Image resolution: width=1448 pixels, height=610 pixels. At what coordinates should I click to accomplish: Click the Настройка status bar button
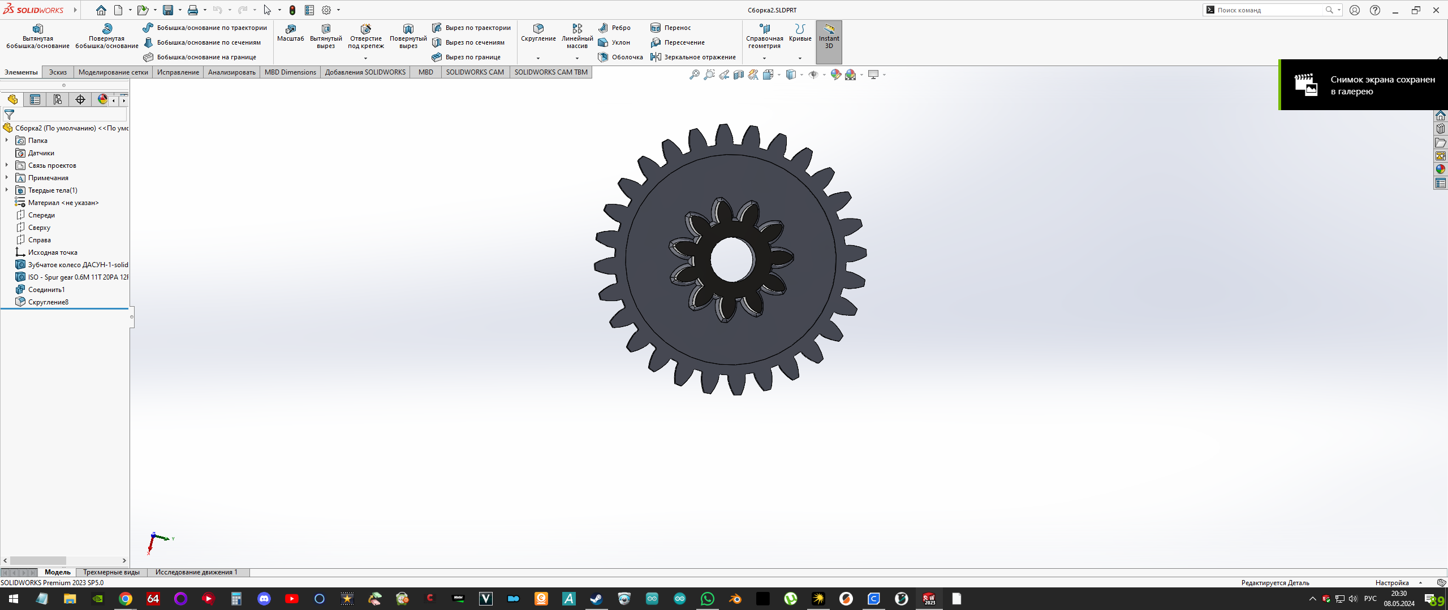[1392, 583]
